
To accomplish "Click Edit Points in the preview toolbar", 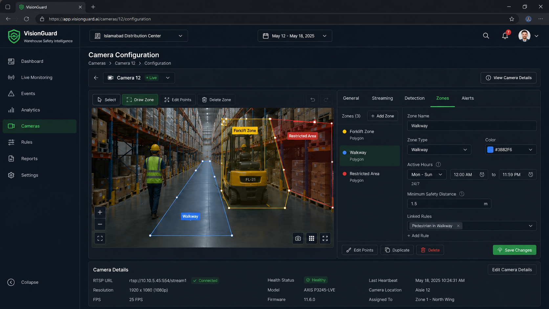I will tap(178, 99).
